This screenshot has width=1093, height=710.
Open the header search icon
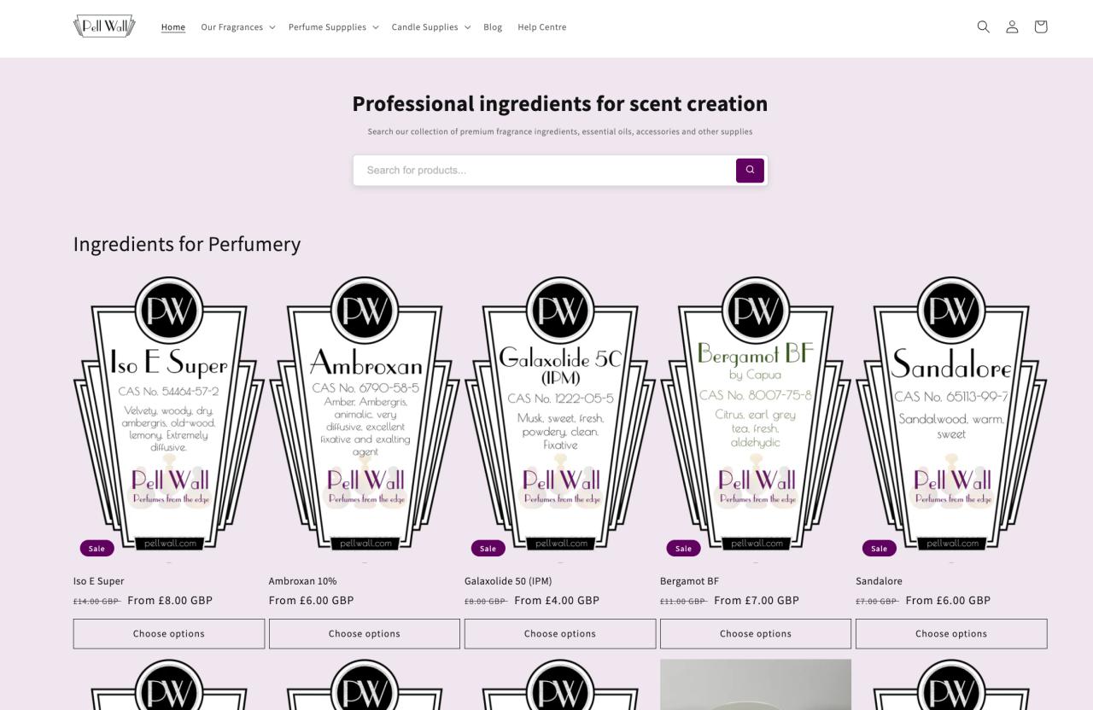984,26
